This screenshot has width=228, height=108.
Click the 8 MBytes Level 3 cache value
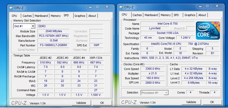pyautogui.click(x=193, y=83)
